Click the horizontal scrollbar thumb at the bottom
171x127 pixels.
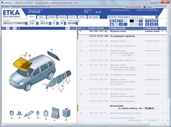[x=77, y=124]
